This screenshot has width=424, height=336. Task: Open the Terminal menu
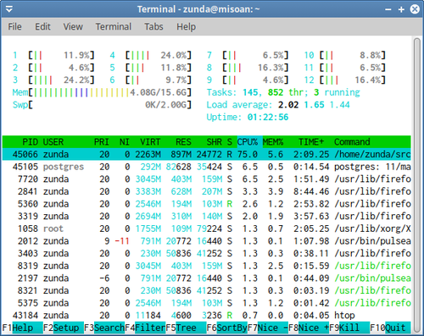tap(114, 27)
